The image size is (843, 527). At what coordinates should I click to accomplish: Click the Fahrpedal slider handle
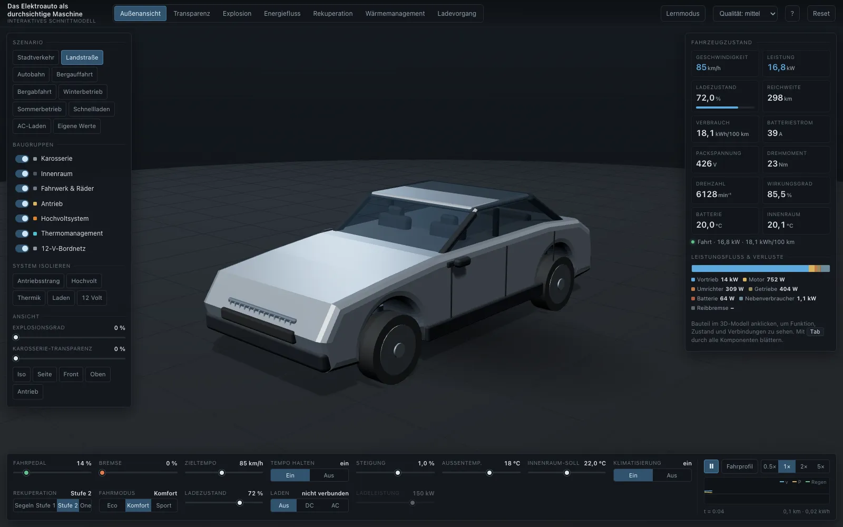26,473
